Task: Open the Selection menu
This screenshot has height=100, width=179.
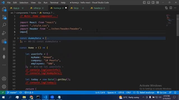Action: coord(24,2)
